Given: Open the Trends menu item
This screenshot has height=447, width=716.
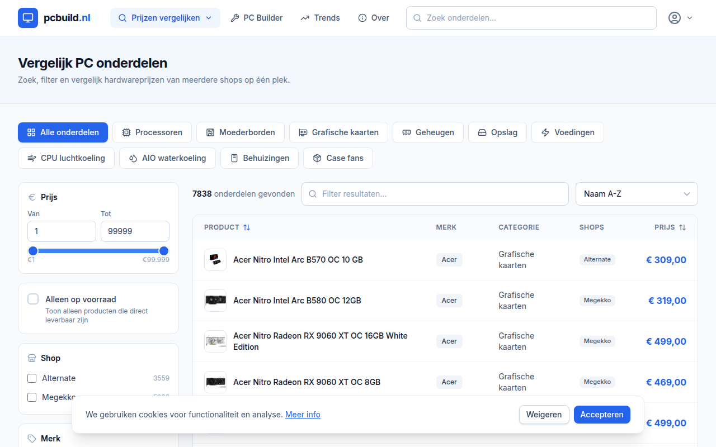Looking at the screenshot, I should (320, 18).
